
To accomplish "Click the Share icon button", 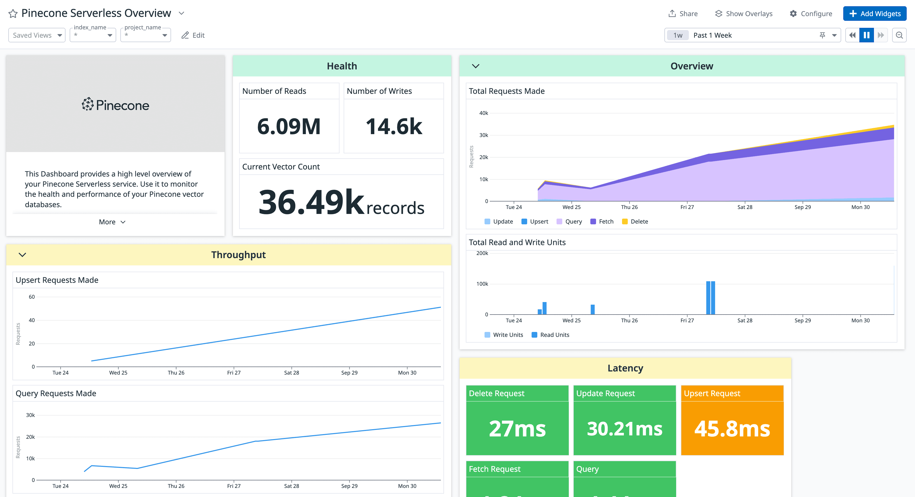I will 672,14.
